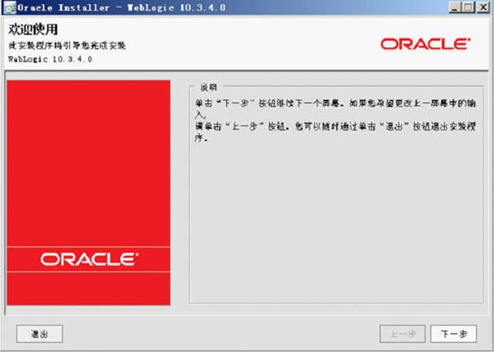The image size is (494, 352).
Task: Click the subtitle 此安装程序将引导您完成安装
Action: coord(67,46)
